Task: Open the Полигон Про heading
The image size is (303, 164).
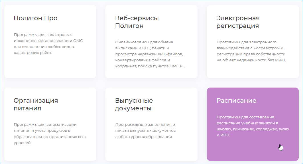Action: click(x=35, y=18)
